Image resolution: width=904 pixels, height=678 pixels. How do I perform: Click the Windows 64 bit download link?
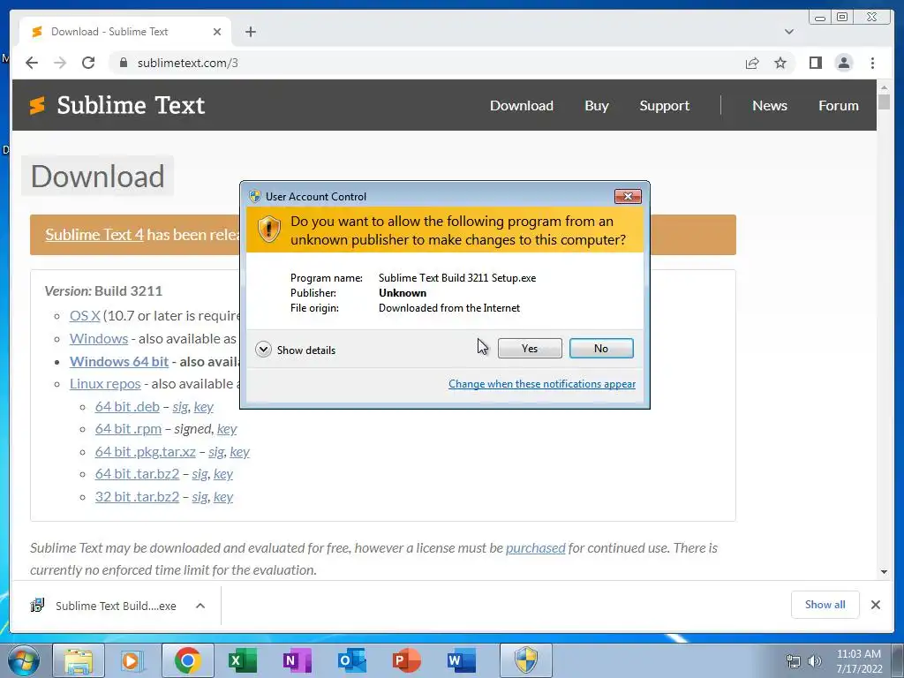click(x=119, y=361)
